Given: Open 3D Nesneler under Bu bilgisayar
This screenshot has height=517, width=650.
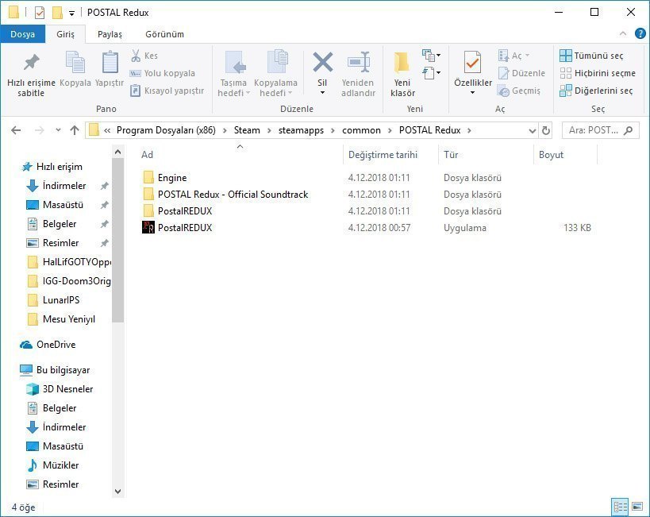Looking at the screenshot, I should click(x=67, y=389).
